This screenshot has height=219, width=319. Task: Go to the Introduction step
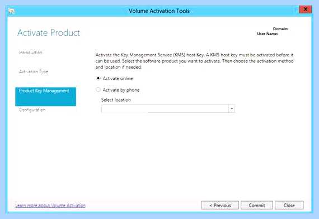click(x=31, y=53)
